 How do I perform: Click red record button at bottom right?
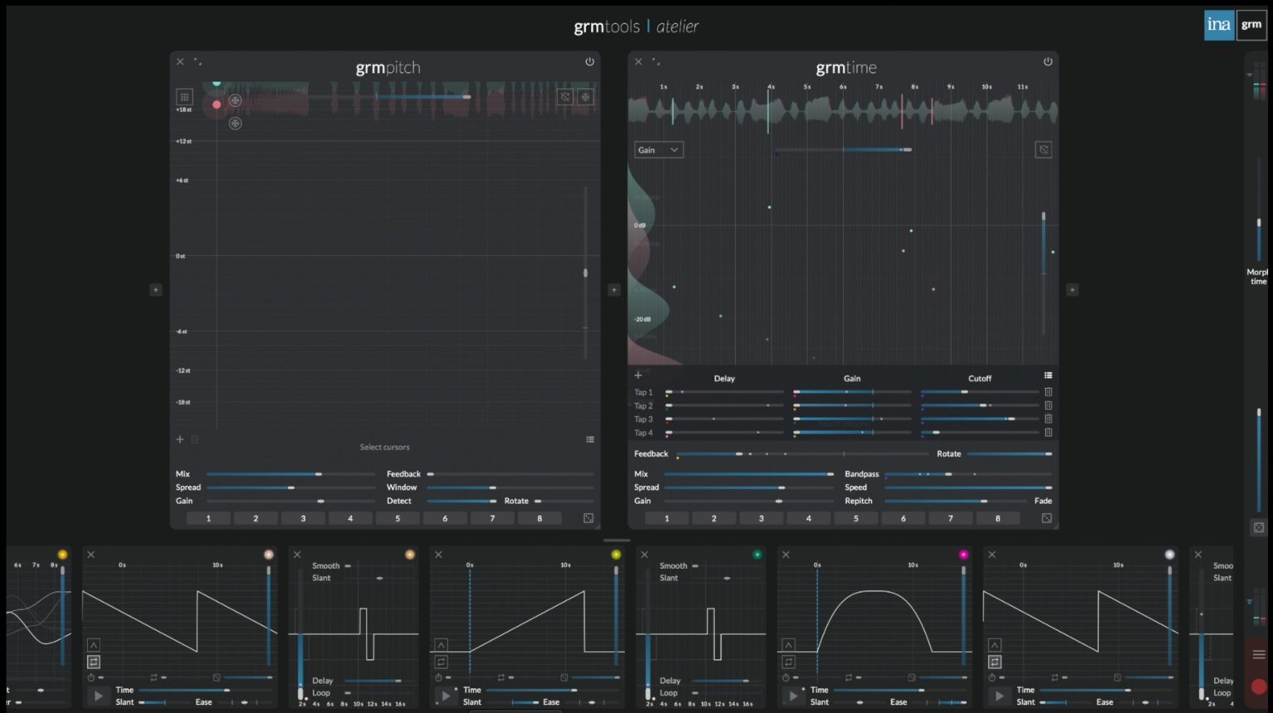1259,687
